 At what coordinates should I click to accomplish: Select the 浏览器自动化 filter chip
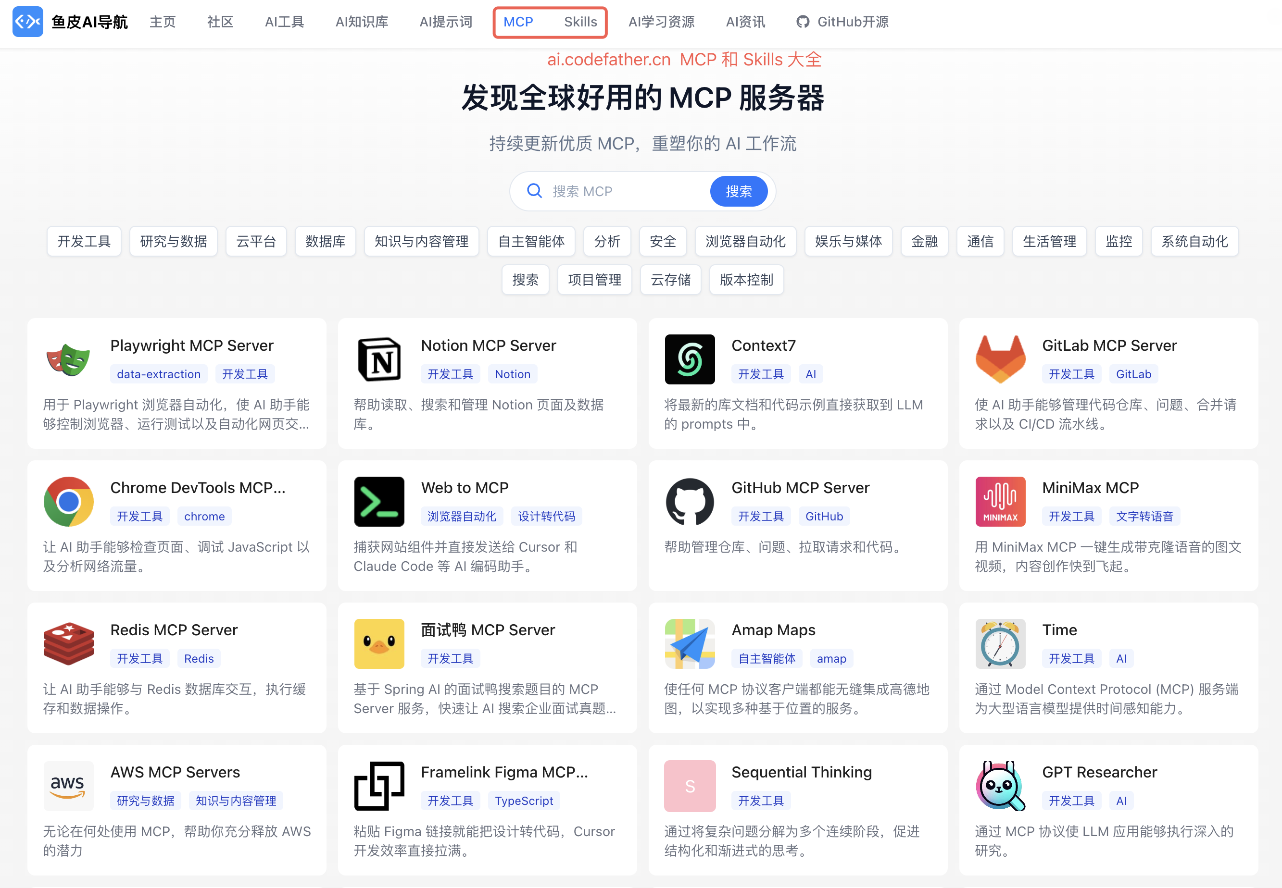745,242
